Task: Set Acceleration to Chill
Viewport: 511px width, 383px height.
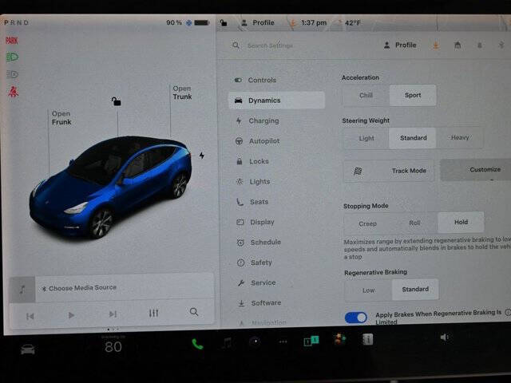Action: [366, 96]
